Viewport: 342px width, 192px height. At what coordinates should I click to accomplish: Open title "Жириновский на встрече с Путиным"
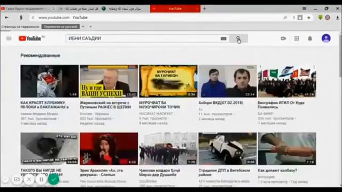coord(105,105)
